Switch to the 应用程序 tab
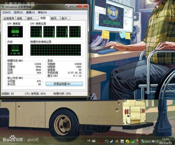Viewport: 175px width, 145px height. (9, 18)
